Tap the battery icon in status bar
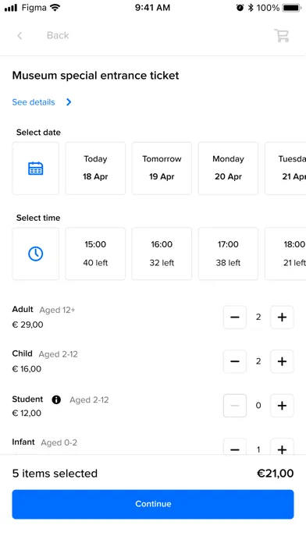This screenshot has width=306, height=543. tap(292, 8)
